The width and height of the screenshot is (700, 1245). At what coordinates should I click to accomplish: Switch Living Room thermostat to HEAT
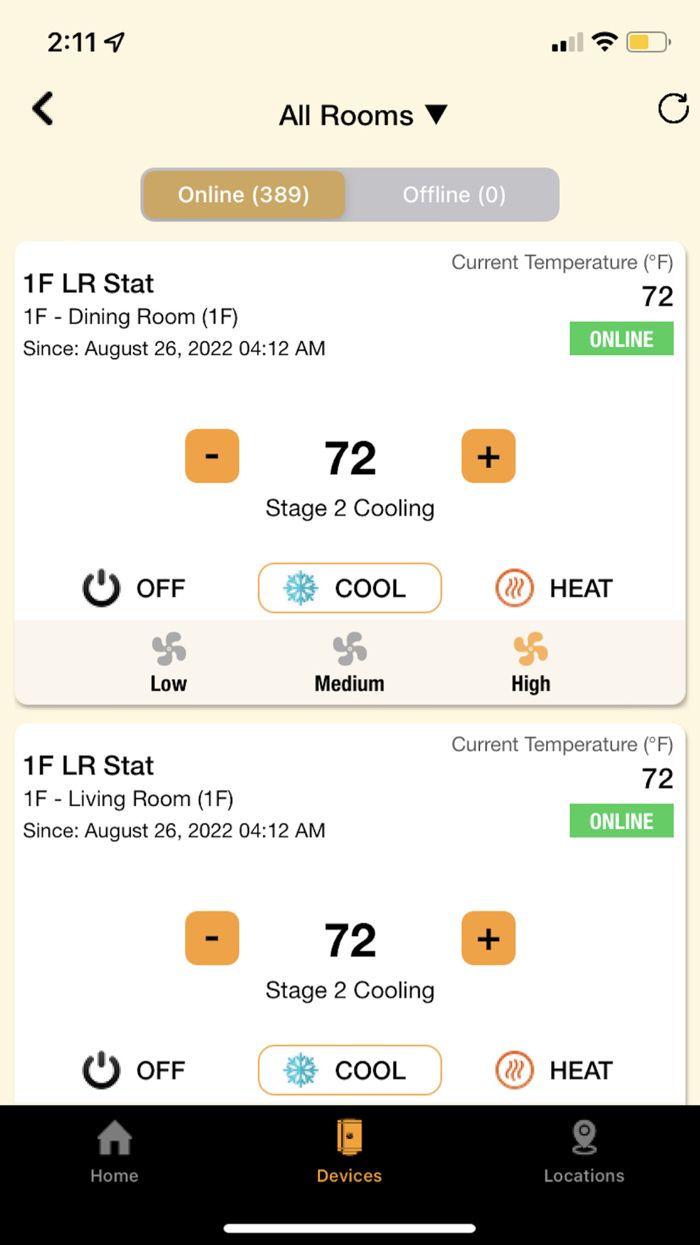[x=554, y=1070]
